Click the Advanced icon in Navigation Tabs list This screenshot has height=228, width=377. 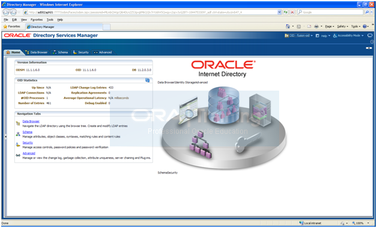point(18,155)
